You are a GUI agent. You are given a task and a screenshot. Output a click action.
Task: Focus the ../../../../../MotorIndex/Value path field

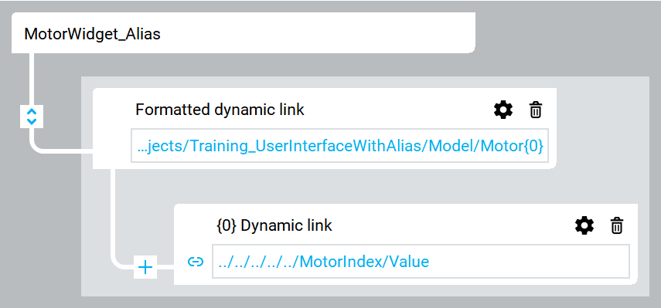pyautogui.click(x=421, y=261)
